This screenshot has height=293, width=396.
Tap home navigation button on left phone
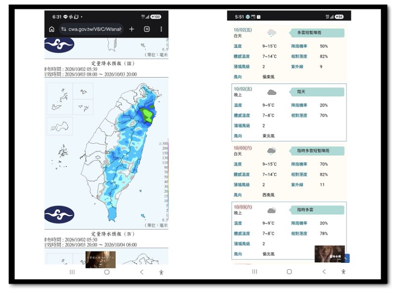107,272
